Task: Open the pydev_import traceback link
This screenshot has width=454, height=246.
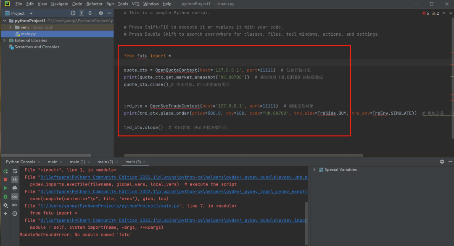Action: 174,220
